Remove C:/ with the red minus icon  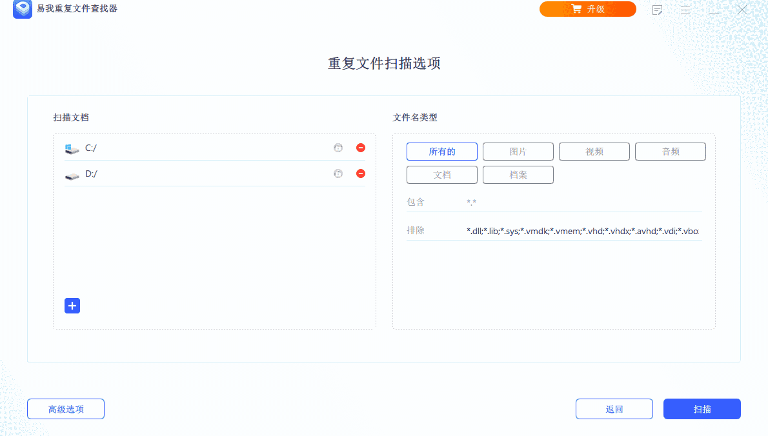click(x=361, y=148)
